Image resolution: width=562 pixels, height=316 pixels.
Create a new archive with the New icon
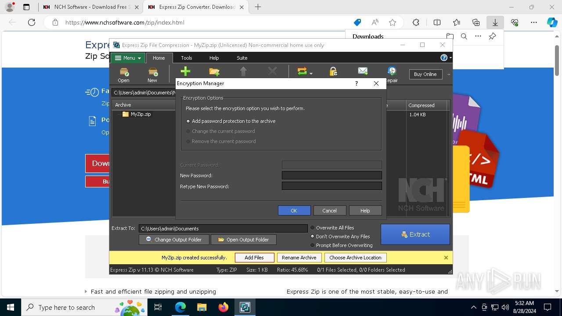pyautogui.click(x=152, y=74)
